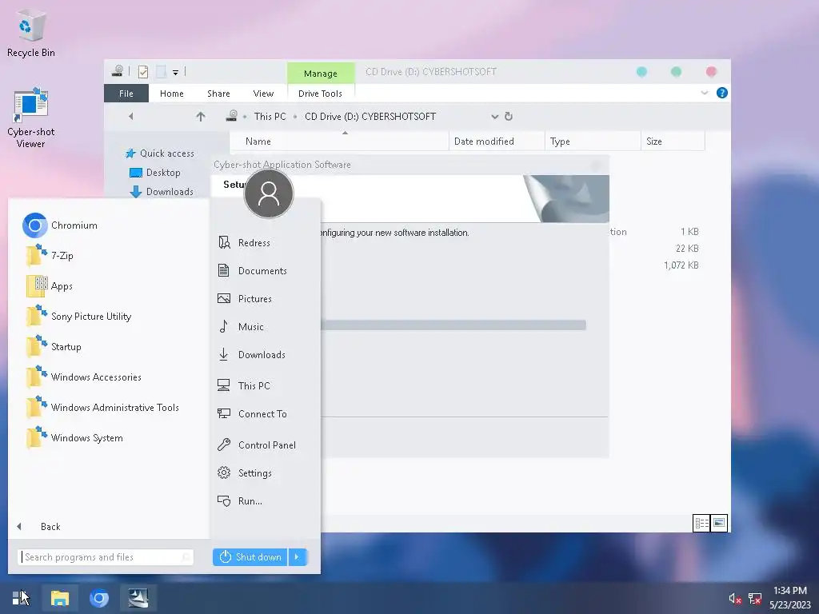819x614 pixels.
Task: Expand Windows Administrative Tools folder
Action: [x=102, y=407]
